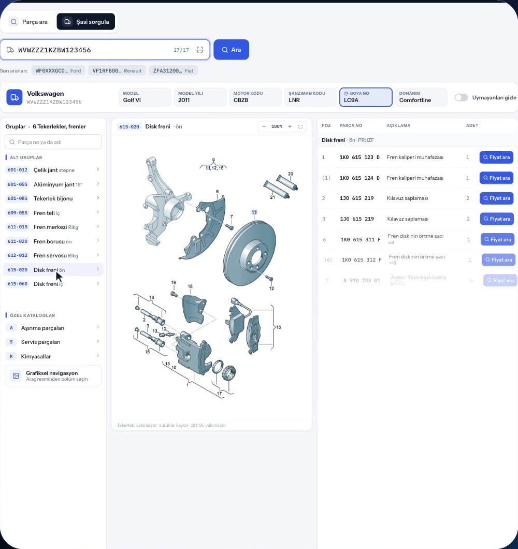Click callout number 15 on the diagram

click(279, 327)
